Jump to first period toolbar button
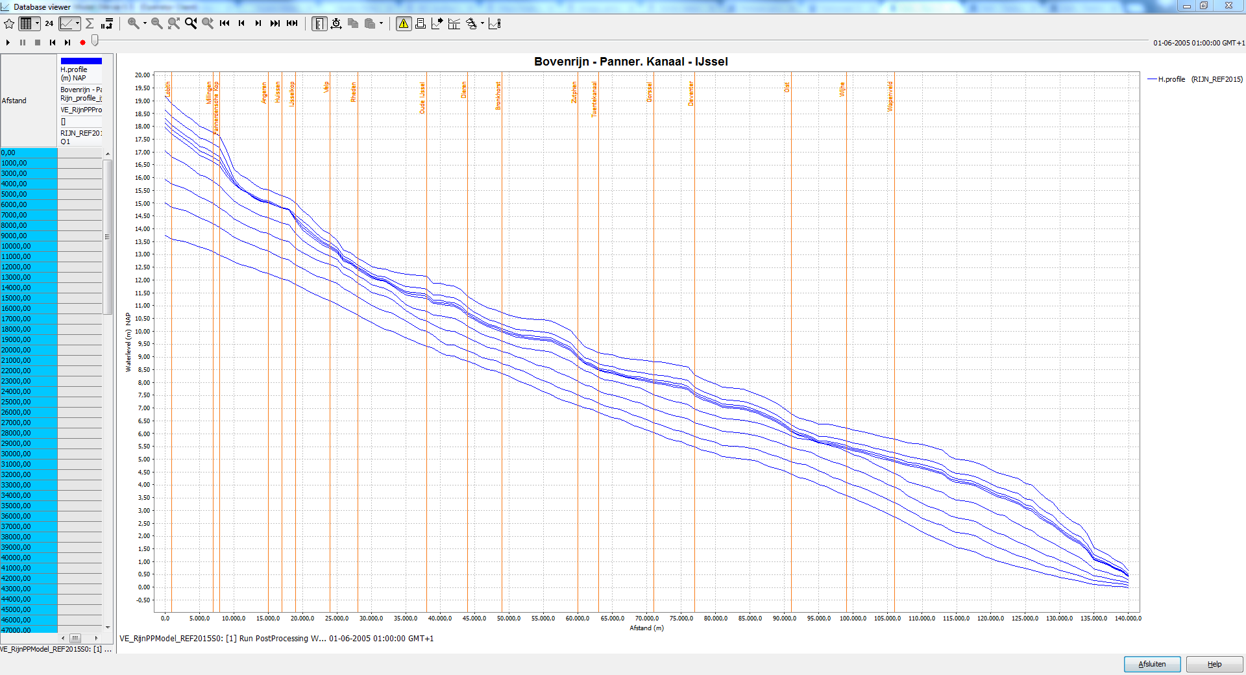1246x675 pixels. point(225,23)
